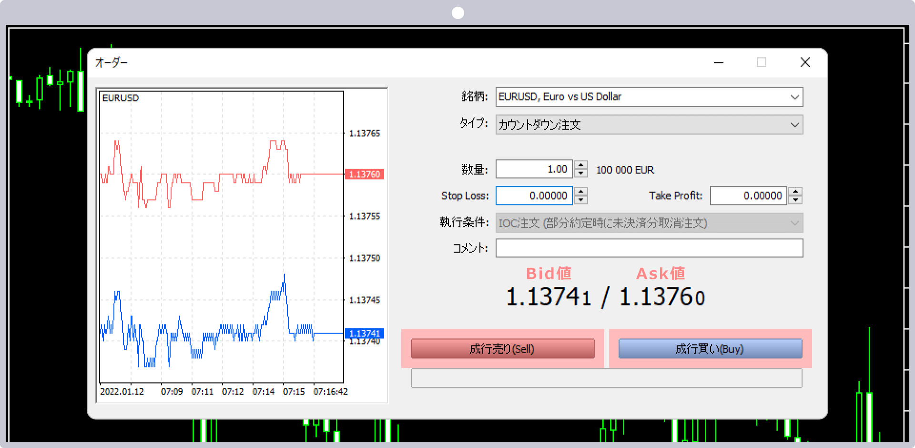Screen dimensions: 915x448
Task: Click the 07:12 time axis label
Action: point(233,392)
